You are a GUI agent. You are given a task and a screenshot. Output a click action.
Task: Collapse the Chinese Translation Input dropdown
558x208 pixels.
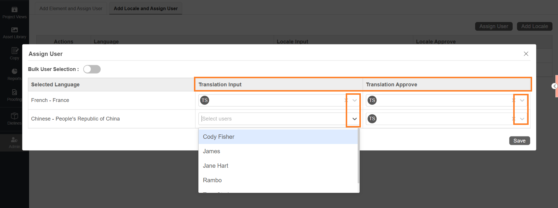pyautogui.click(x=354, y=119)
